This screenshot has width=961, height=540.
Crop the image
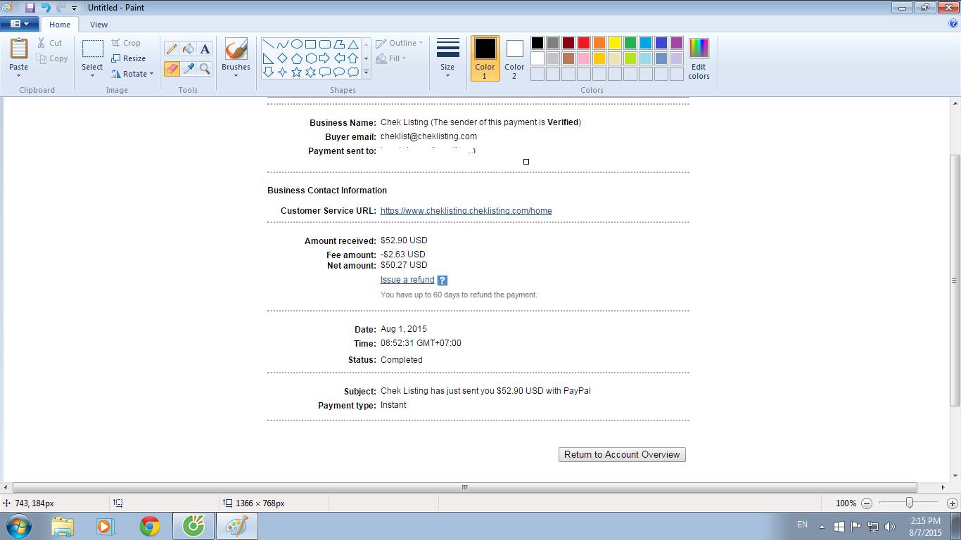(126, 43)
